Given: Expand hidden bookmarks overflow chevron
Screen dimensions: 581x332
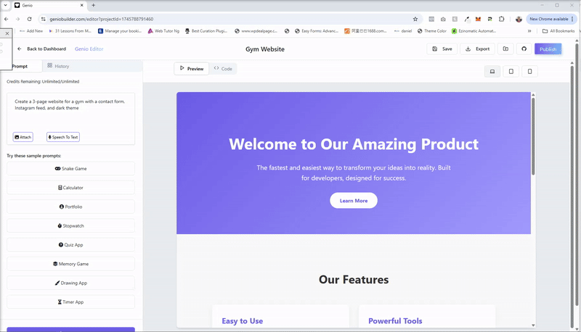Looking at the screenshot, I should pos(529,31).
